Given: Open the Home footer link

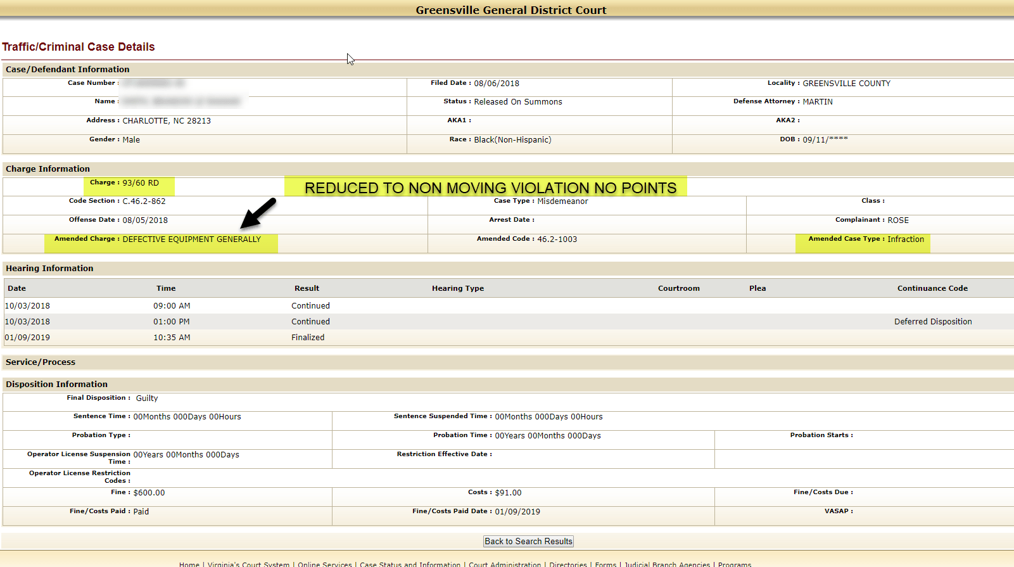Looking at the screenshot, I should pos(189,564).
